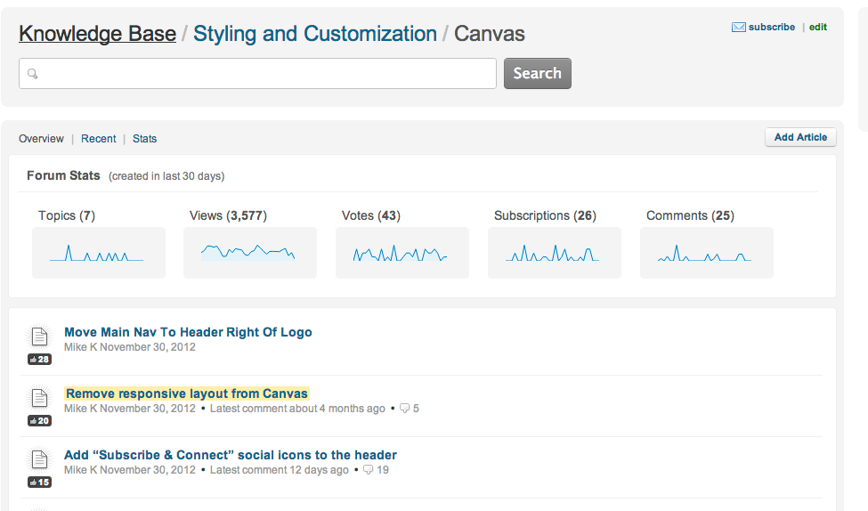
Task: Click the 20 votes thumbs-up badge
Action: [x=39, y=421]
